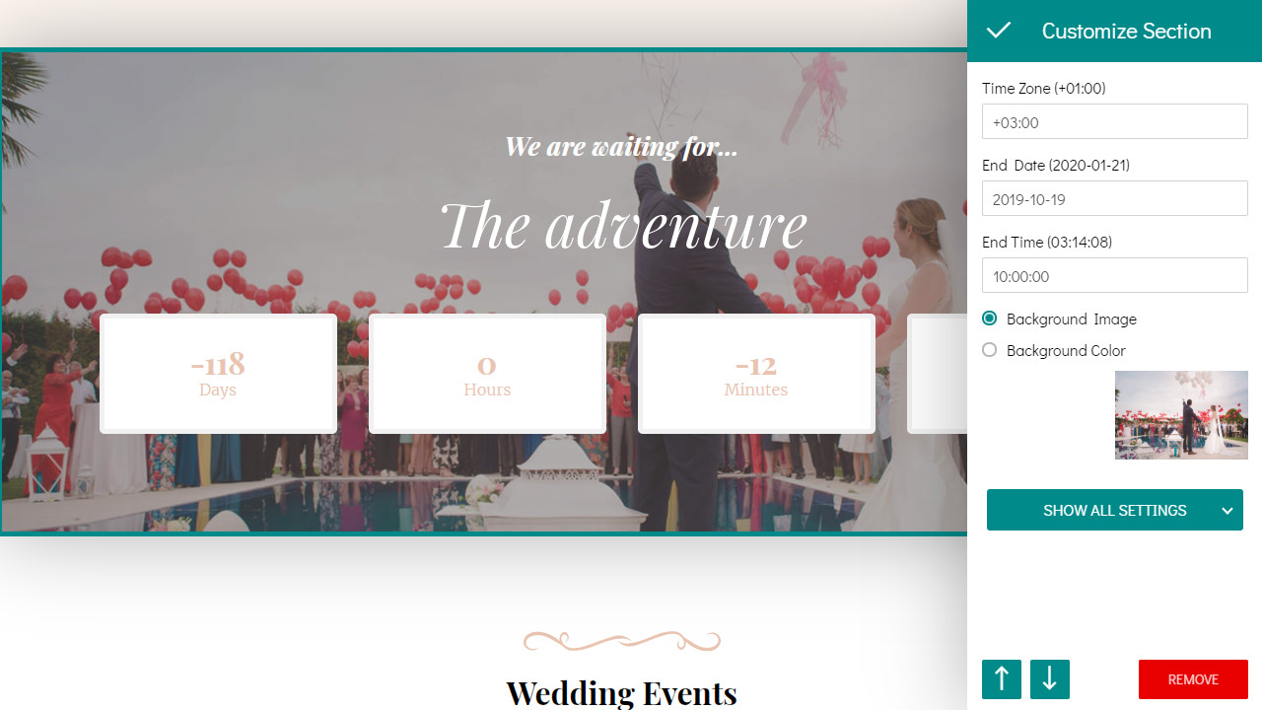Select the Background Image radio option
The width and height of the screenshot is (1262, 710).
coord(990,319)
